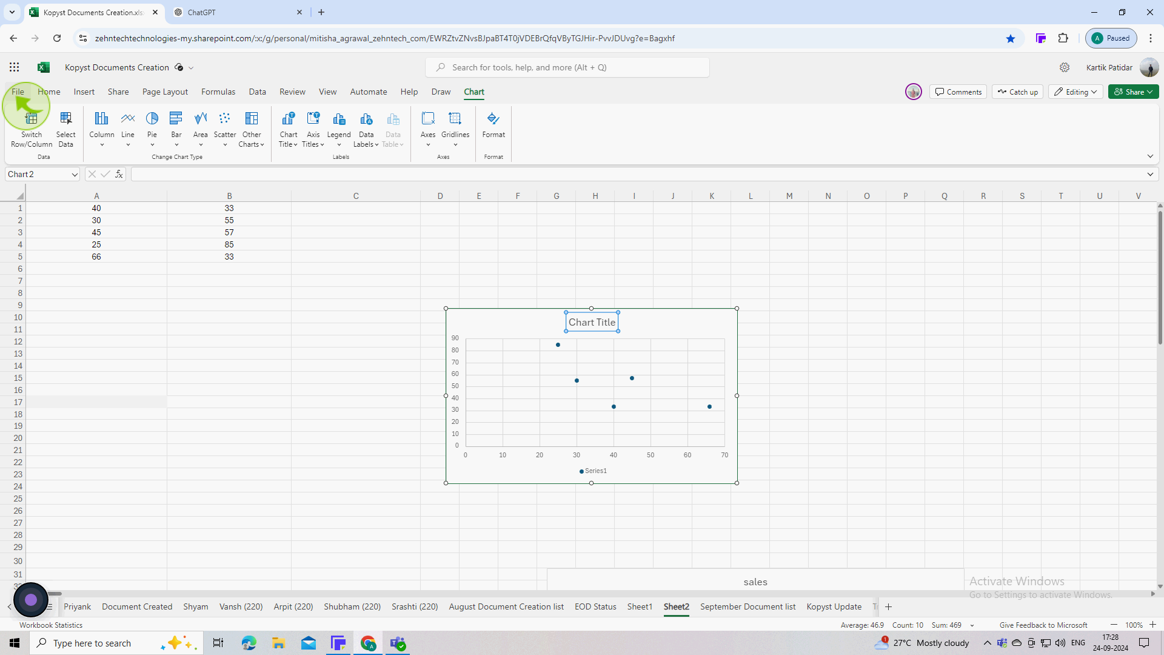
Task: Click the search tools box
Action: (x=567, y=67)
